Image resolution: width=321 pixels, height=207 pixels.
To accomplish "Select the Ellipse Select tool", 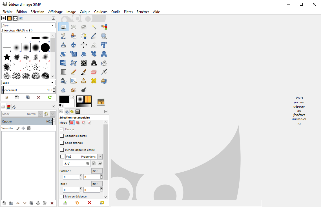I will tap(74, 27).
